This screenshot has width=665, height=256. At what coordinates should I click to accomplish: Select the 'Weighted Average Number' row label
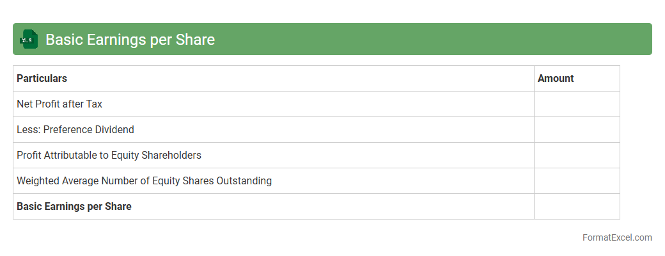pos(144,181)
